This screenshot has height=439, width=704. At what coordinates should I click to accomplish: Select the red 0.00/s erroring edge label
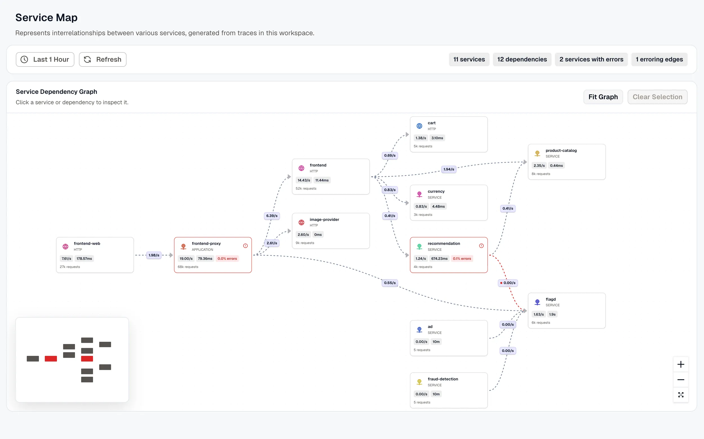[508, 283]
